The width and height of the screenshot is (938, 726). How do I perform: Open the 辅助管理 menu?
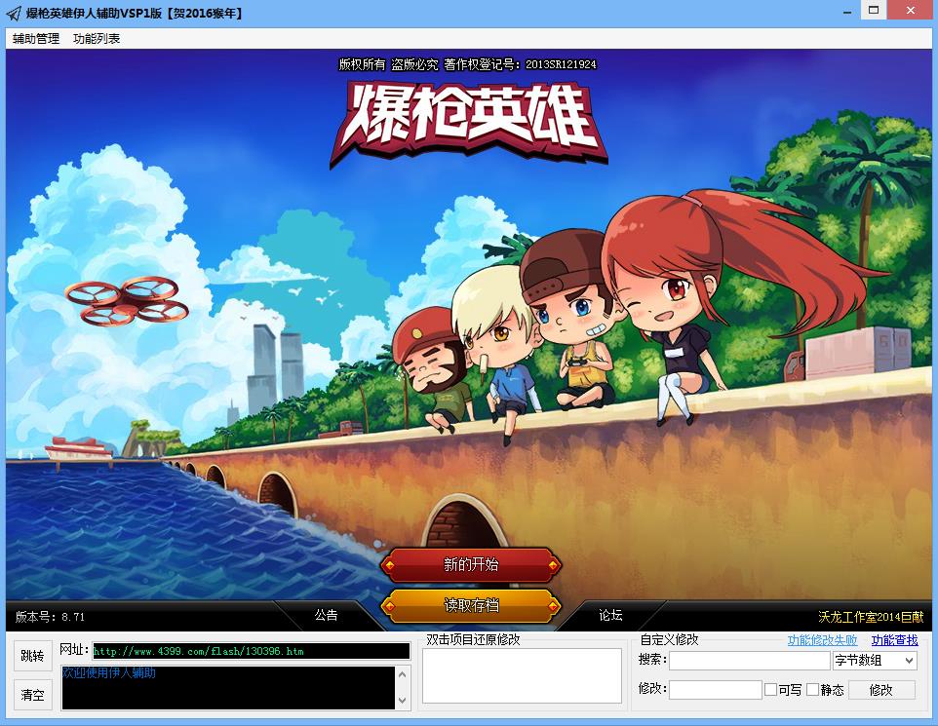(x=36, y=39)
